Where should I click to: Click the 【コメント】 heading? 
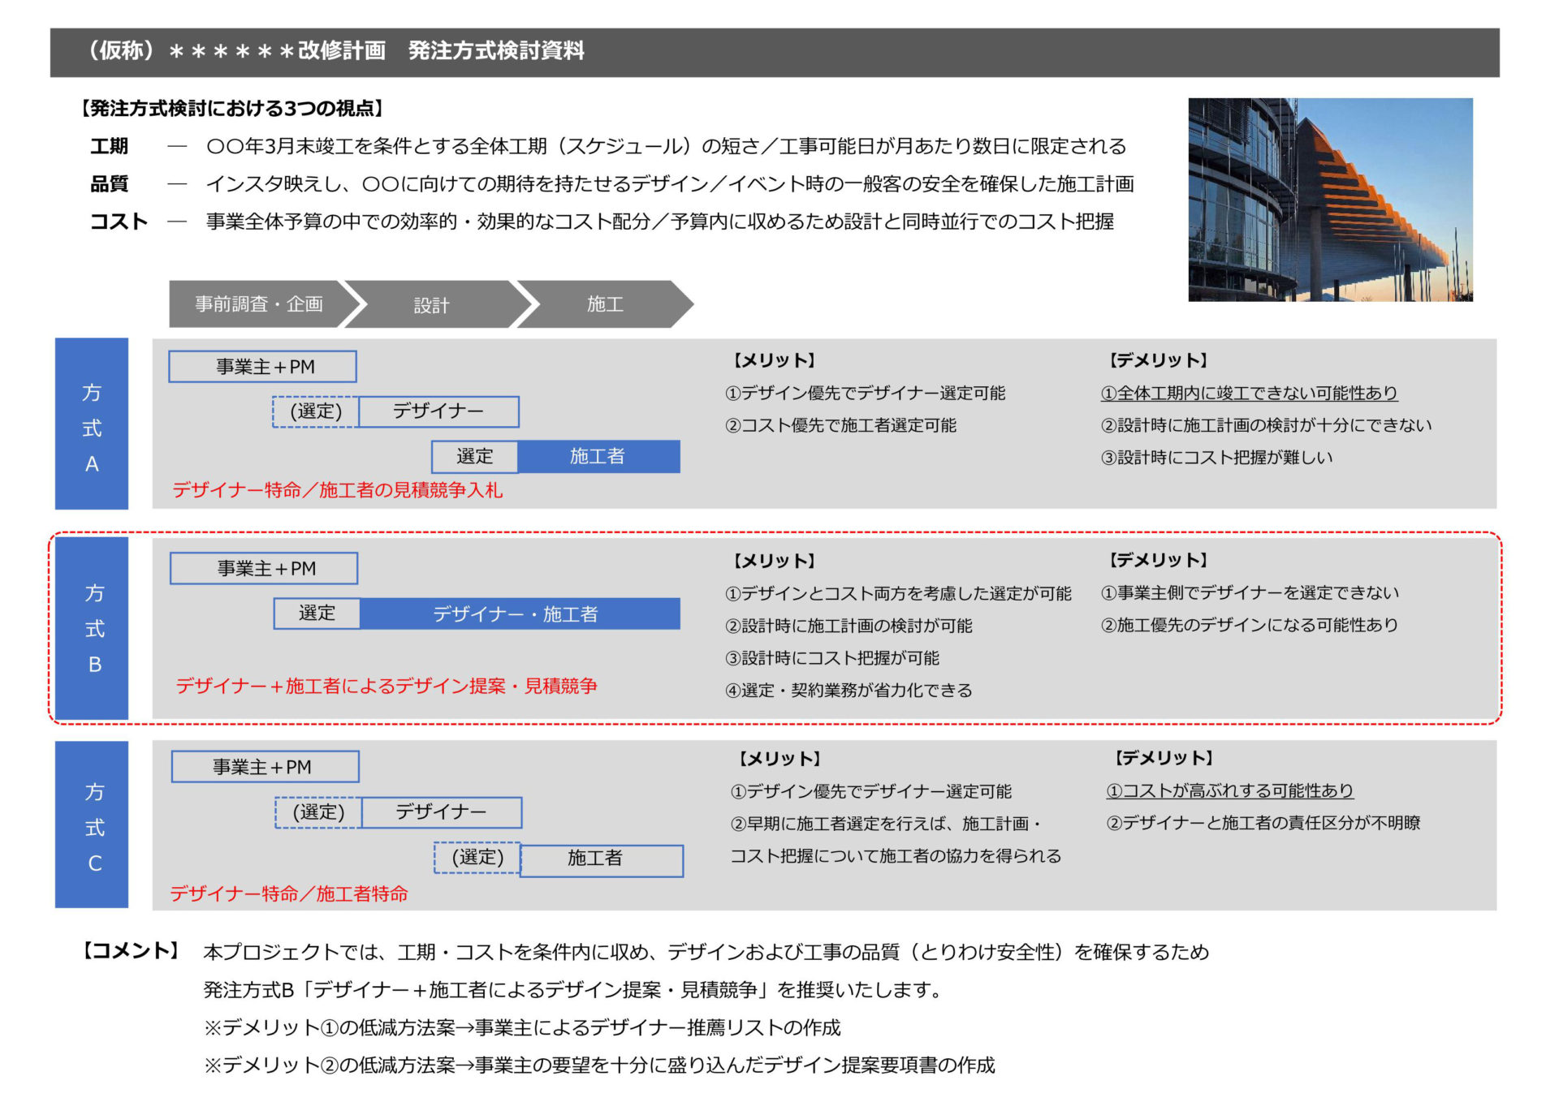(x=131, y=951)
